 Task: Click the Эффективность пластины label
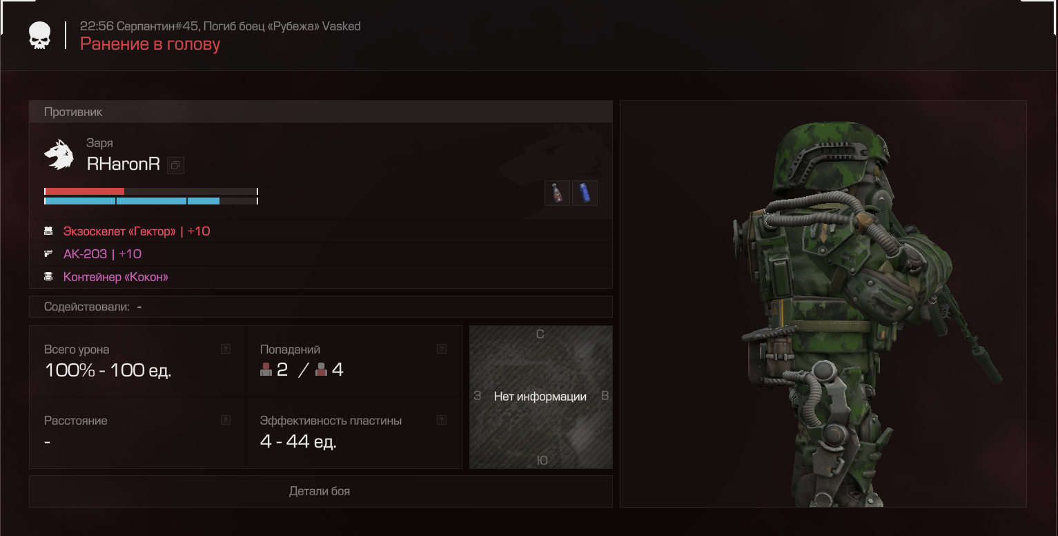point(331,421)
